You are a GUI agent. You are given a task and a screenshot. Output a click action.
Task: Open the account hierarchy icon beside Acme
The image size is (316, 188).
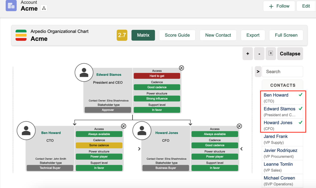44,8
